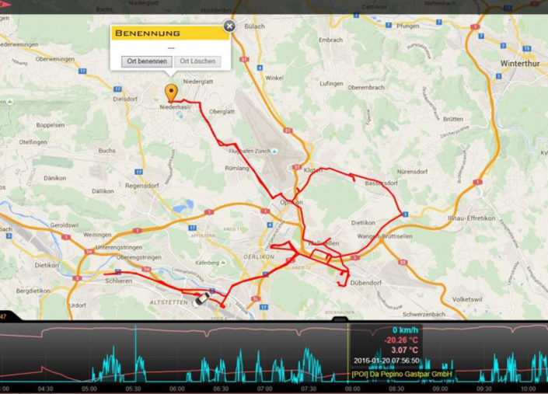Click the 07:00 mark on timeline axis
Image resolution: width=548 pixels, height=394 pixels.
click(x=264, y=389)
